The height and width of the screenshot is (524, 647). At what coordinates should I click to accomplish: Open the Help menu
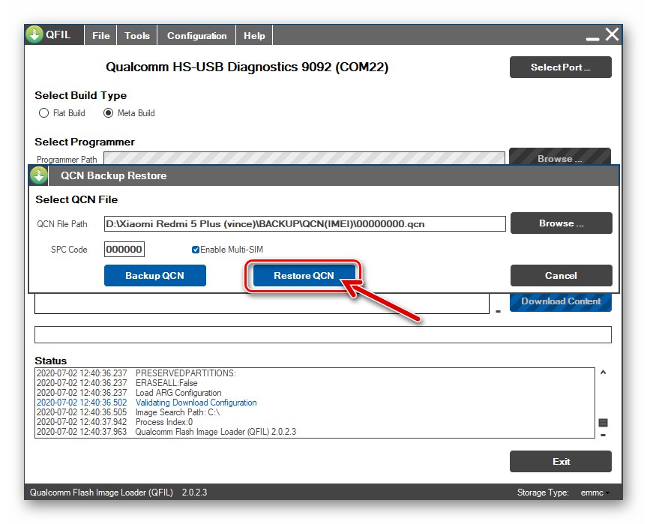click(254, 35)
